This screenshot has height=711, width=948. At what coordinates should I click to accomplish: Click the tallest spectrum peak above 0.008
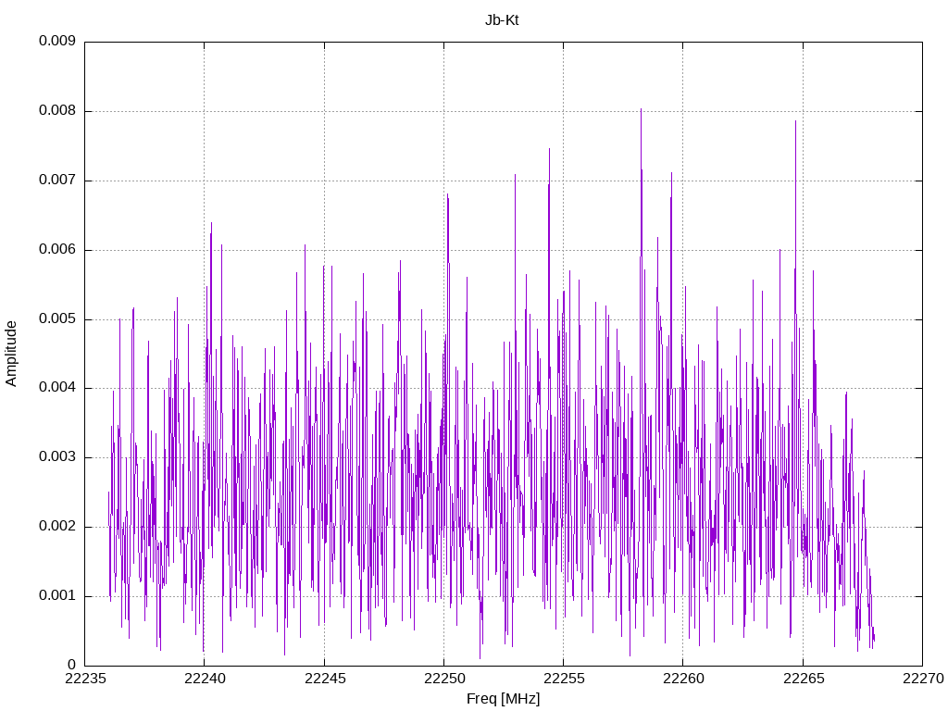click(641, 112)
